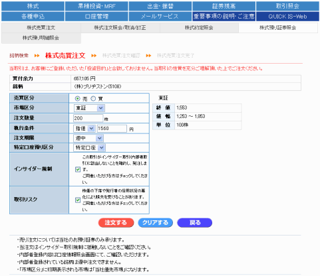Go to the 銘柄検索 breadcrumb step

click(19, 56)
